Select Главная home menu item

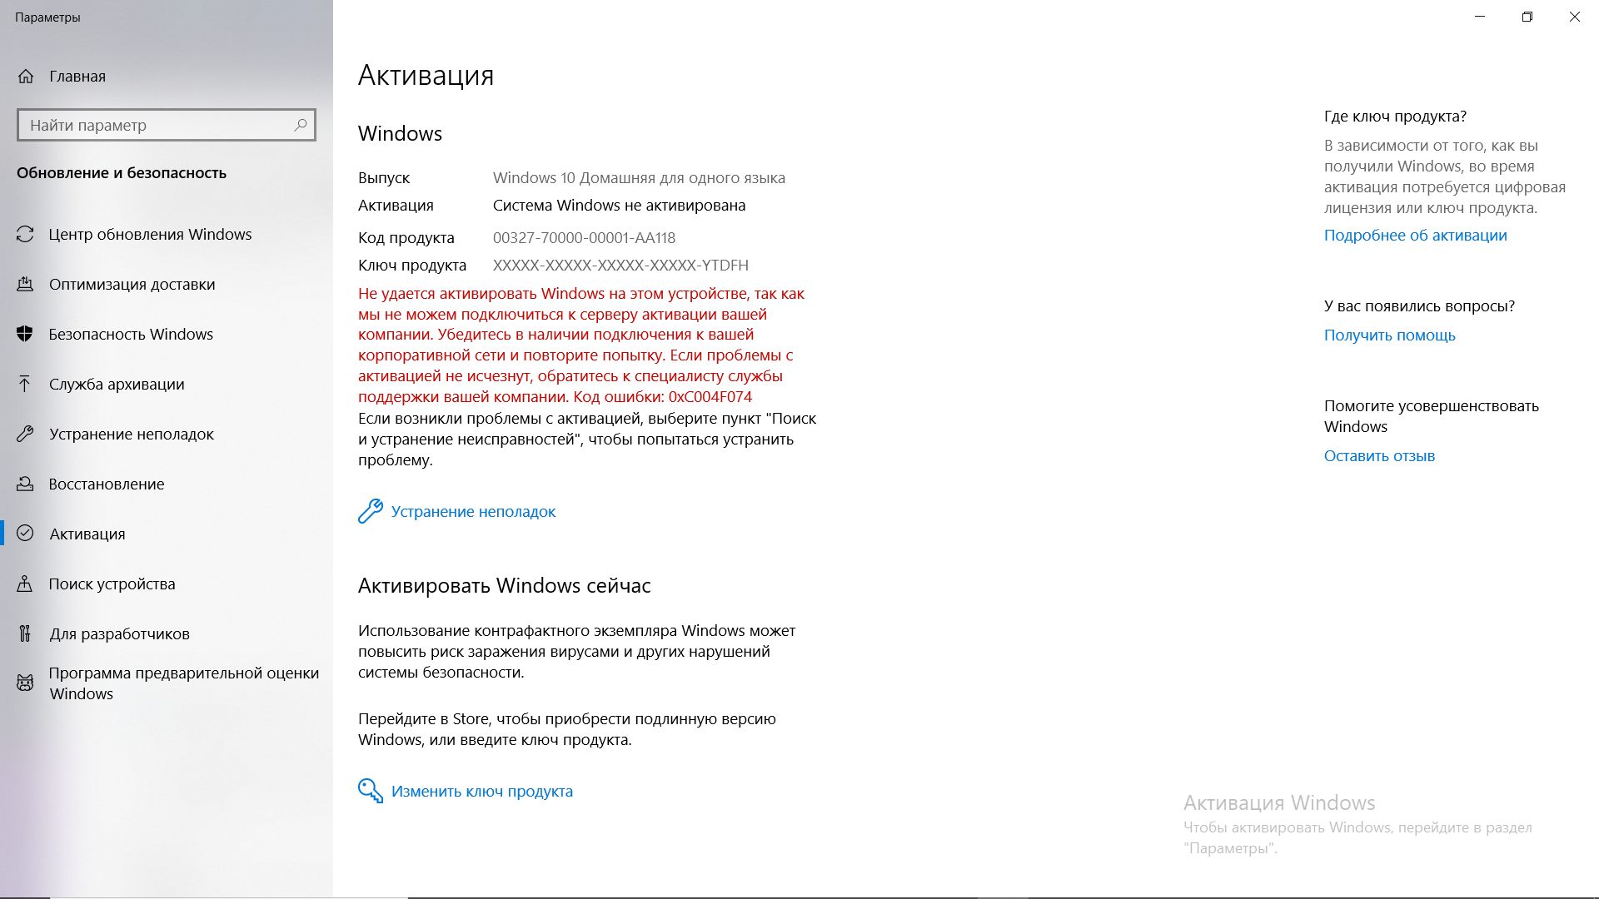tap(78, 76)
